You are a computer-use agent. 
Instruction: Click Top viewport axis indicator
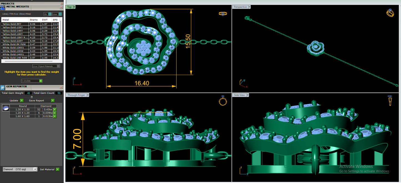[77, 81]
